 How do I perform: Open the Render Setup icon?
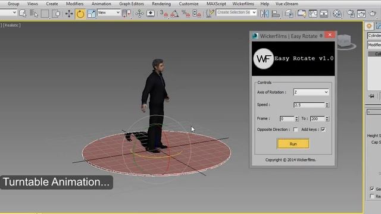coord(351,14)
